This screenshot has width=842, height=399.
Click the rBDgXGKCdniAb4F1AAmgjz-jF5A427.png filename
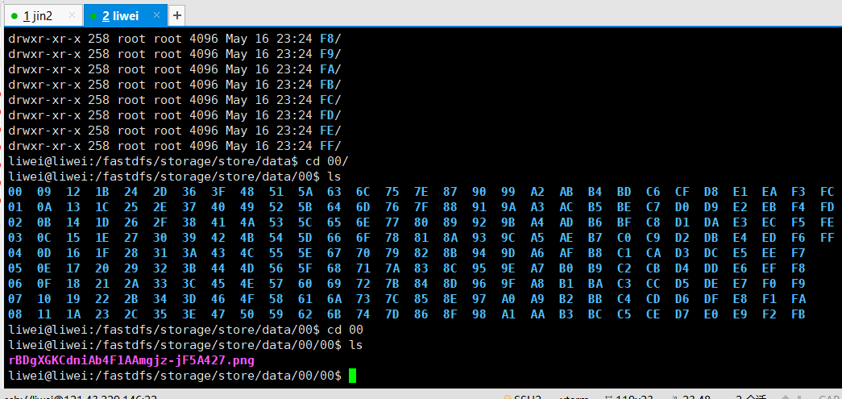131,360
